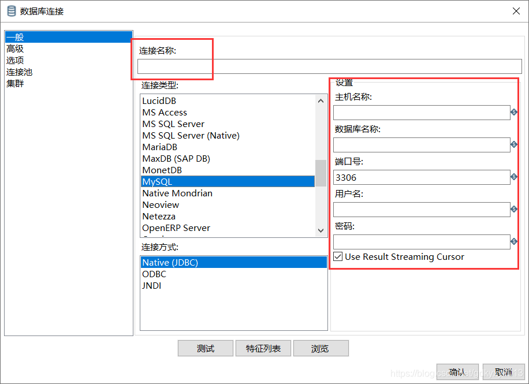Select MySQL connection type
The height and width of the screenshot is (384, 529).
(228, 181)
